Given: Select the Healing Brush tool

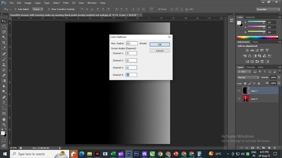Looking at the screenshot, I should (4, 54).
